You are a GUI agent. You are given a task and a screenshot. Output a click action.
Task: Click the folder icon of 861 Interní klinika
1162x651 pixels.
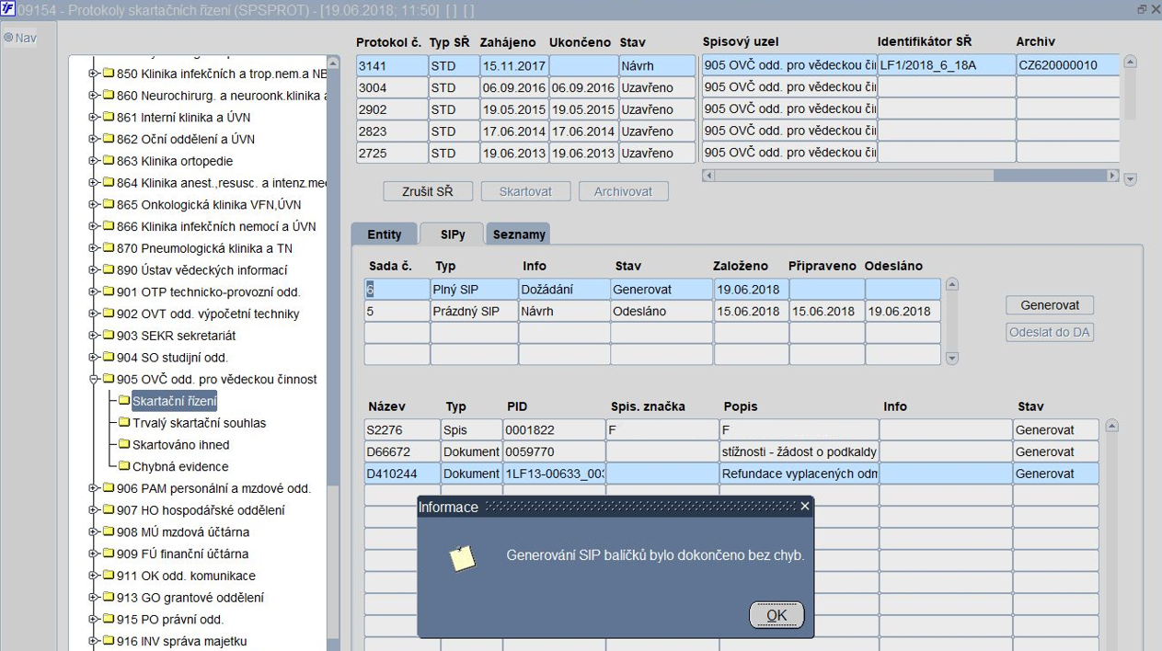109,118
